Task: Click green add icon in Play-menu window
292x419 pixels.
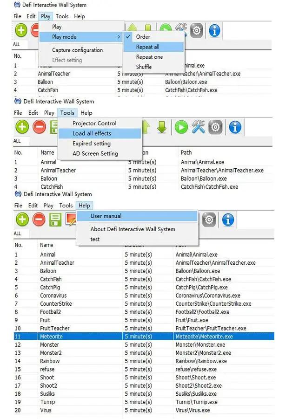Action: tap(21, 30)
